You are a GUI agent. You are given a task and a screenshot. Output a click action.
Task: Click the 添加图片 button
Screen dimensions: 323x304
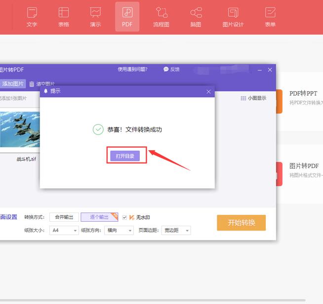click(x=12, y=84)
